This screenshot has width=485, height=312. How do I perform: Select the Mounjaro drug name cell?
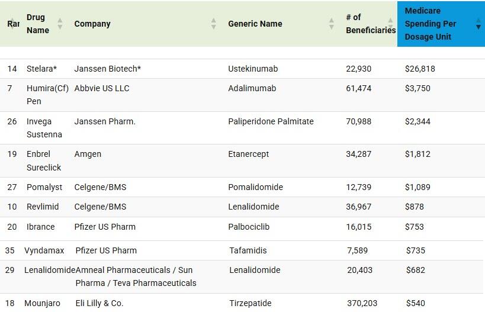tap(42, 303)
